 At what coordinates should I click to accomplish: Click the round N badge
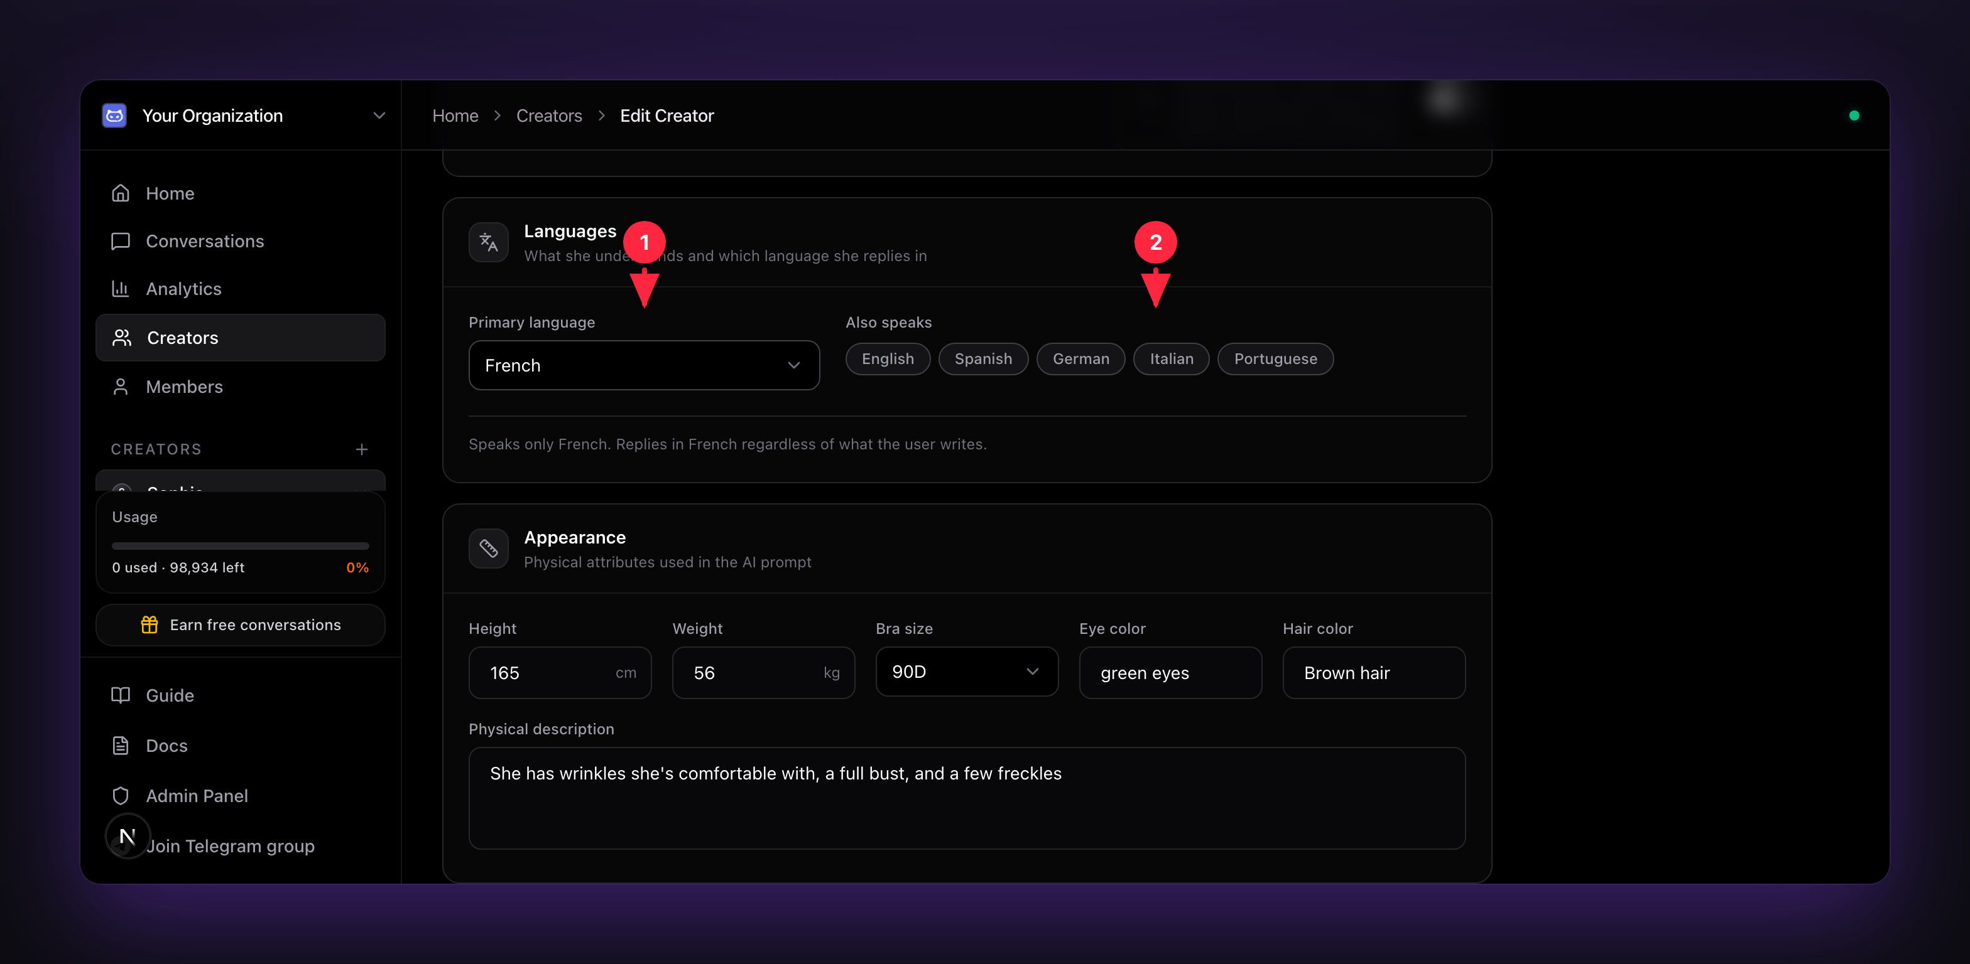128,837
